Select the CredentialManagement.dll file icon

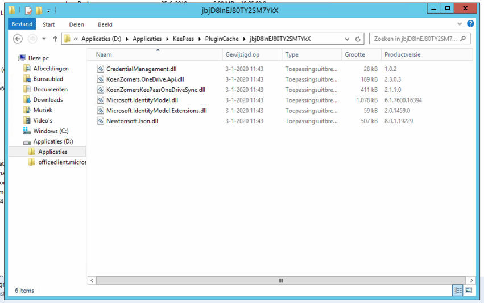101,69
